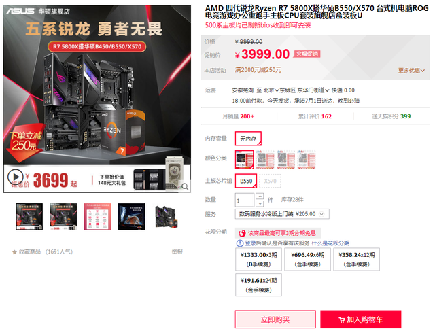Open the service selection dropdown
Viewport: 435px width, 331px height.
click(282, 214)
